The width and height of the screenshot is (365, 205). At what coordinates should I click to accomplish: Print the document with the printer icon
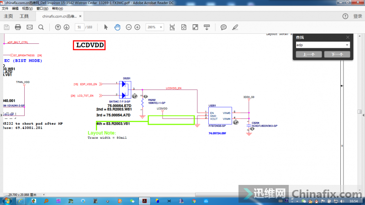click(x=18, y=27)
